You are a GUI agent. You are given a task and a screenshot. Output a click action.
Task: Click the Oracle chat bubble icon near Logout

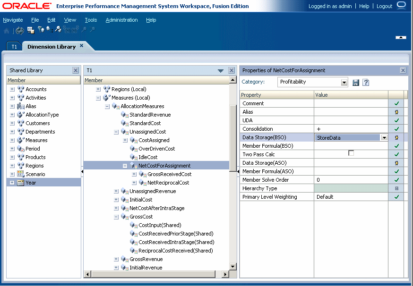point(401,6)
